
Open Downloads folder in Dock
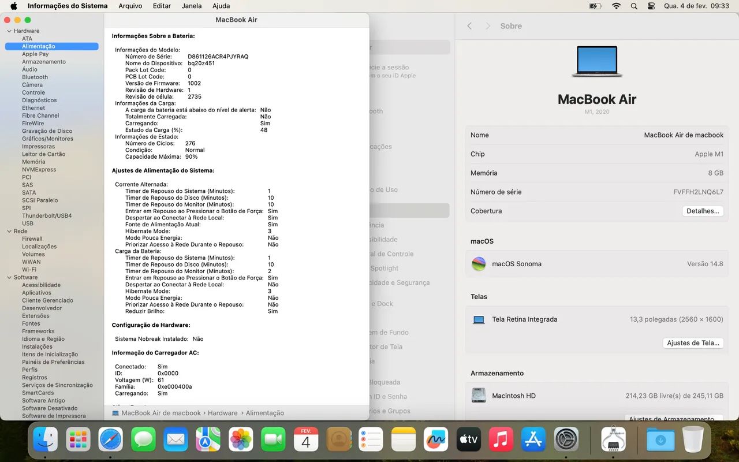pyautogui.click(x=660, y=439)
